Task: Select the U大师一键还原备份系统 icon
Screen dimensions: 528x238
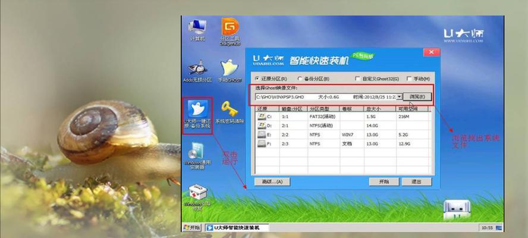Action: (x=197, y=115)
